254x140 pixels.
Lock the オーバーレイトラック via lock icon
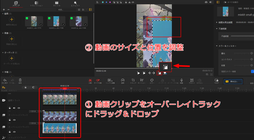tap(10, 120)
